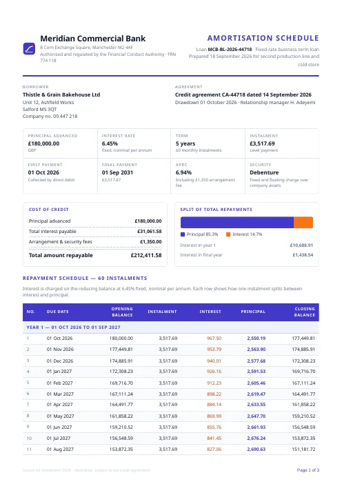Click the Credit agreement CA-44718 line
The width and height of the screenshot is (342, 484).
coord(243,94)
